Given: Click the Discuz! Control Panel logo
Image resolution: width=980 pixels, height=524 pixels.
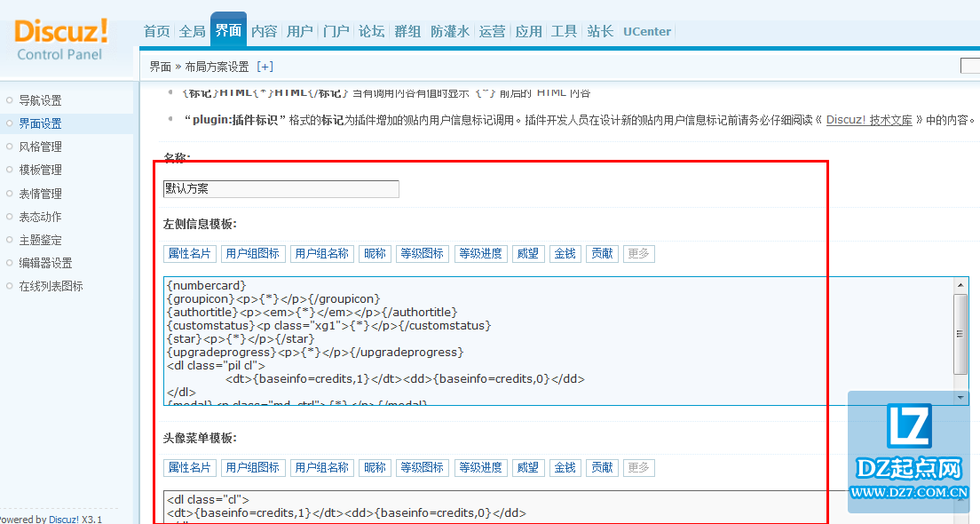Looking at the screenshot, I should (60, 39).
